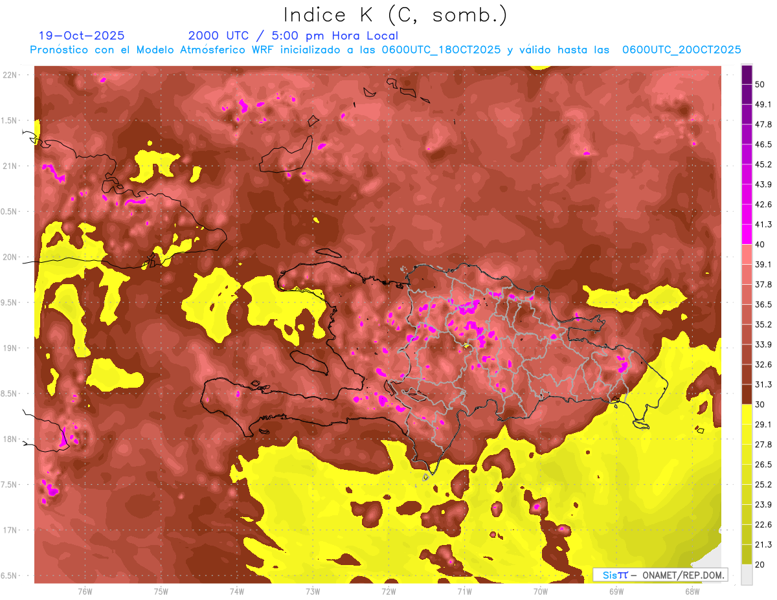Screen dimensions: 777x600
Task: Click the colorbar value "37.8"
Action: (x=763, y=285)
